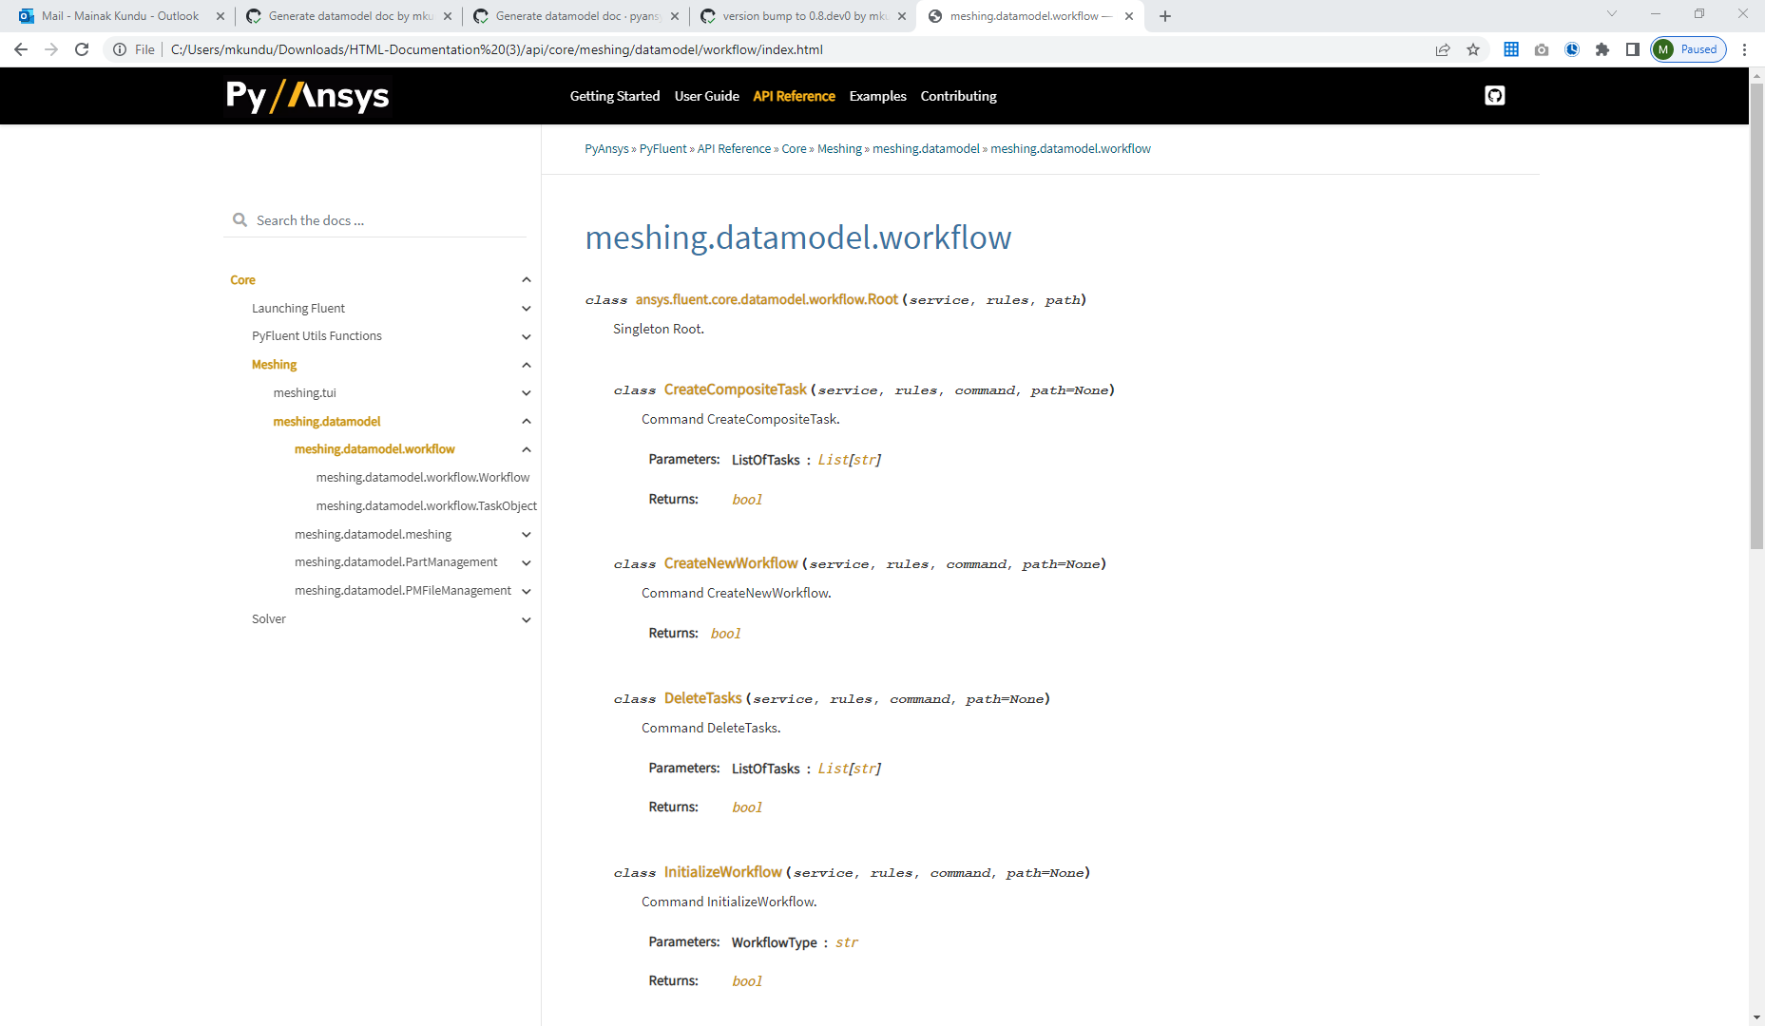Collapse meshing.datamodel.workflow chevron

(527, 449)
